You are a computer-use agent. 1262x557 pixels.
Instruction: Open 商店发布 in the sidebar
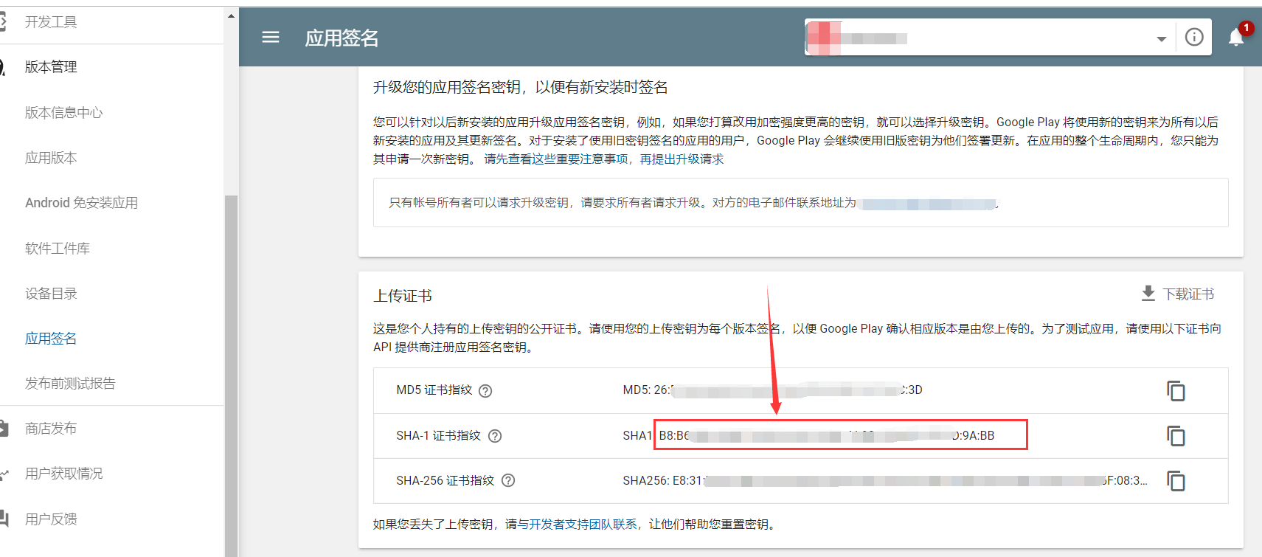coord(51,429)
